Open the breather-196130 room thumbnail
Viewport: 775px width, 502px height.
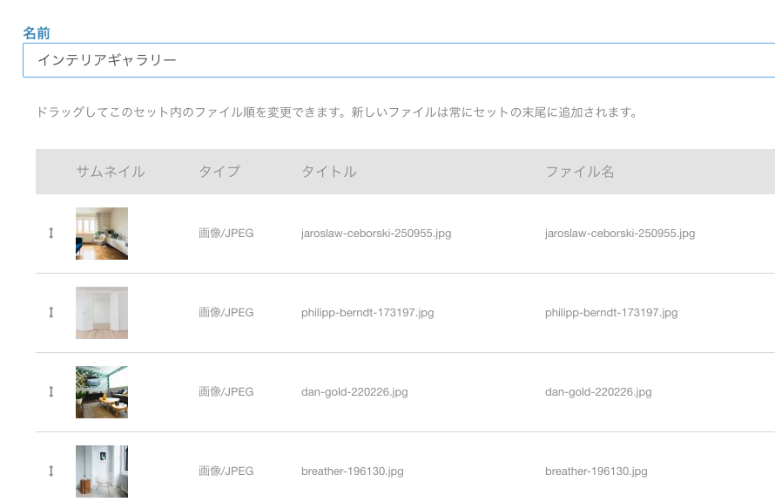tap(102, 471)
